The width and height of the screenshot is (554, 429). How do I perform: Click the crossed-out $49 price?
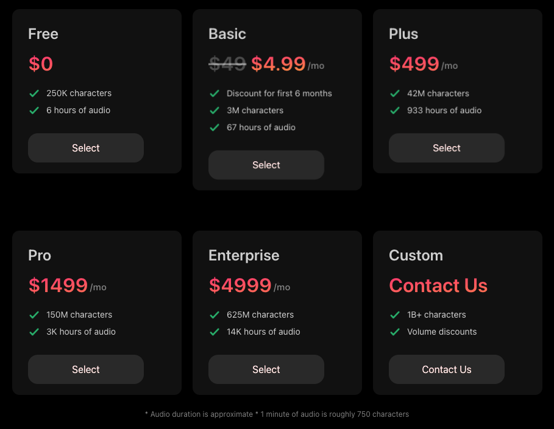coord(227,64)
